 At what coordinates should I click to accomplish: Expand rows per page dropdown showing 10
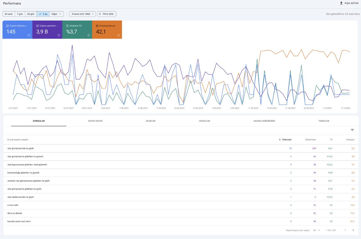(x=317, y=230)
